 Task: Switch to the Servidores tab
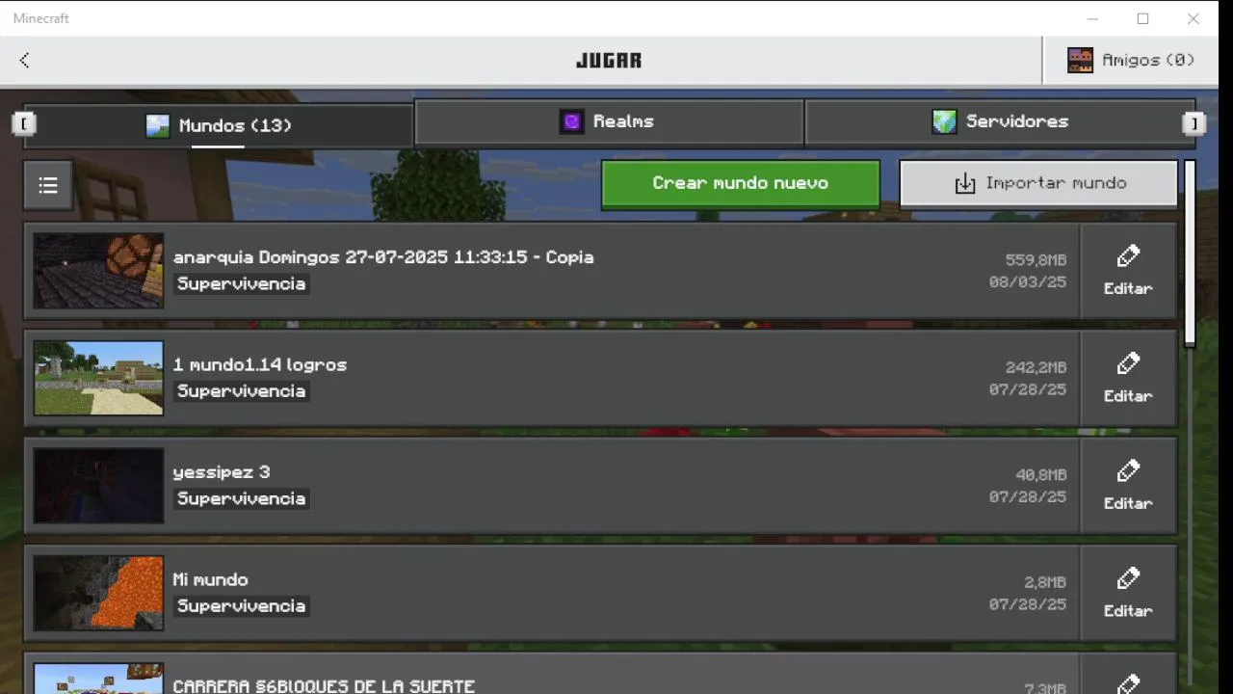coord(1000,121)
